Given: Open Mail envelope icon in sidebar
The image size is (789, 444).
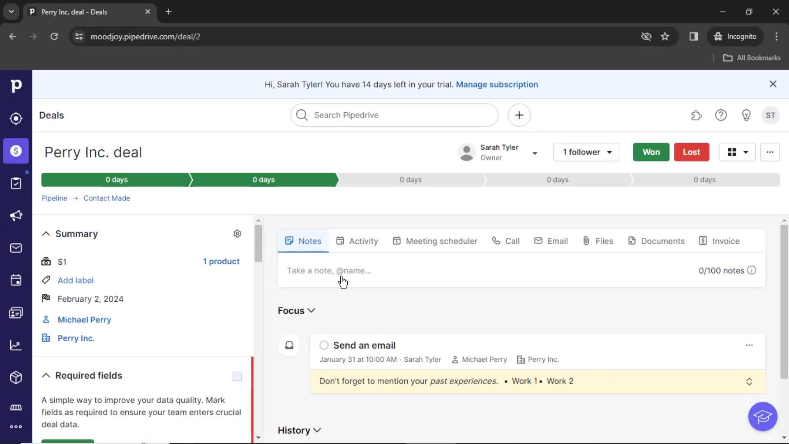Looking at the screenshot, I should (16, 248).
